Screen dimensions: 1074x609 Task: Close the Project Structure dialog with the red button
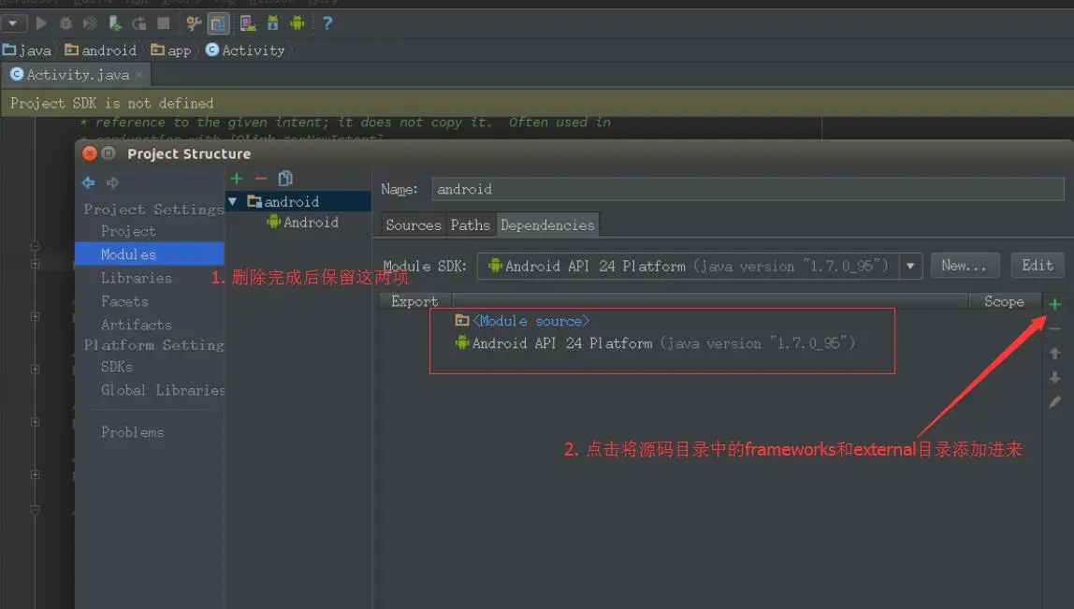pos(89,153)
